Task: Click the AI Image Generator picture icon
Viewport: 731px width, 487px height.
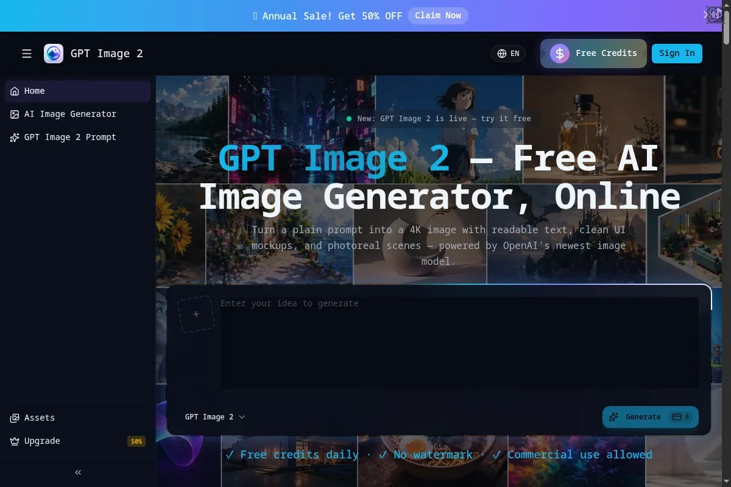Action: coord(15,114)
